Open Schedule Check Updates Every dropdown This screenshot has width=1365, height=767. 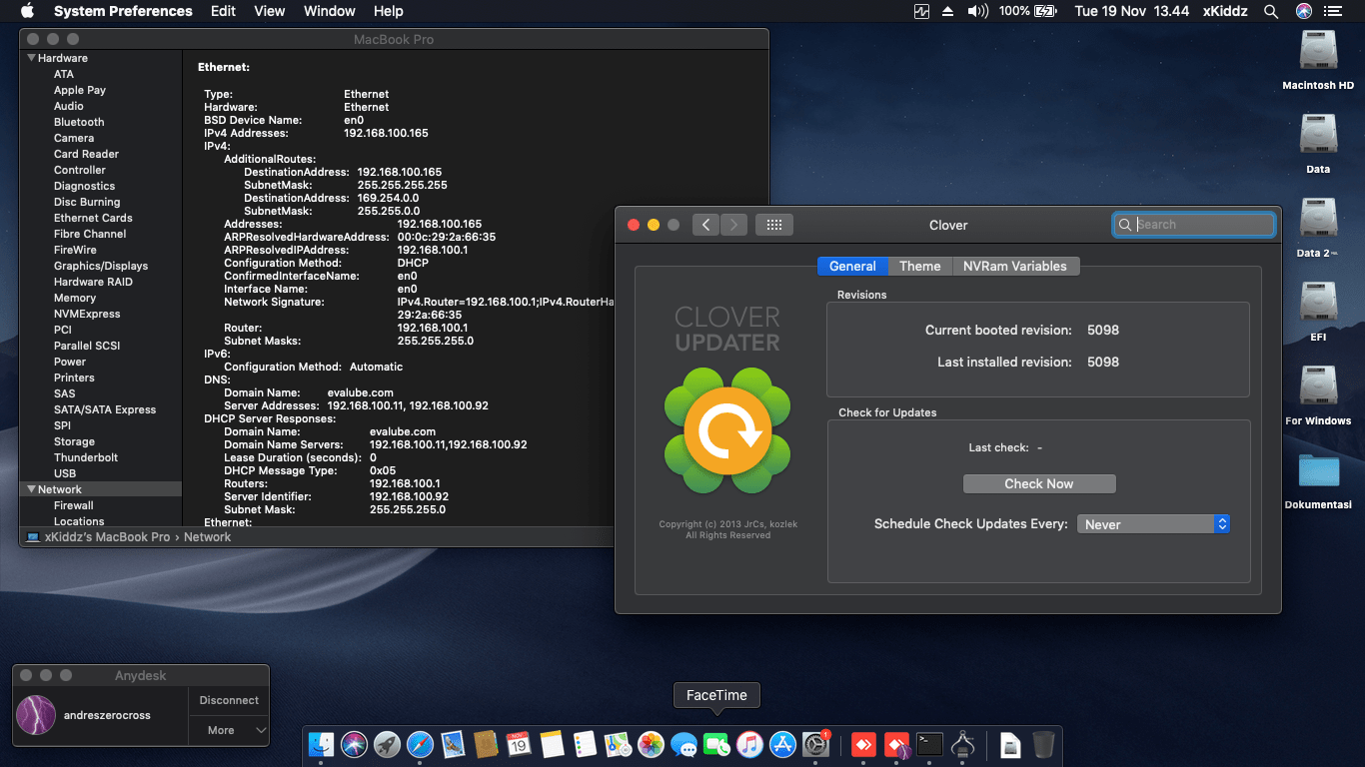[x=1152, y=524]
